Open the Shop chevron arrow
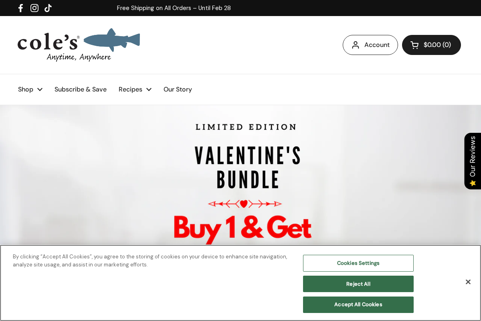This screenshot has width=481, height=321. tap(40, 89)
